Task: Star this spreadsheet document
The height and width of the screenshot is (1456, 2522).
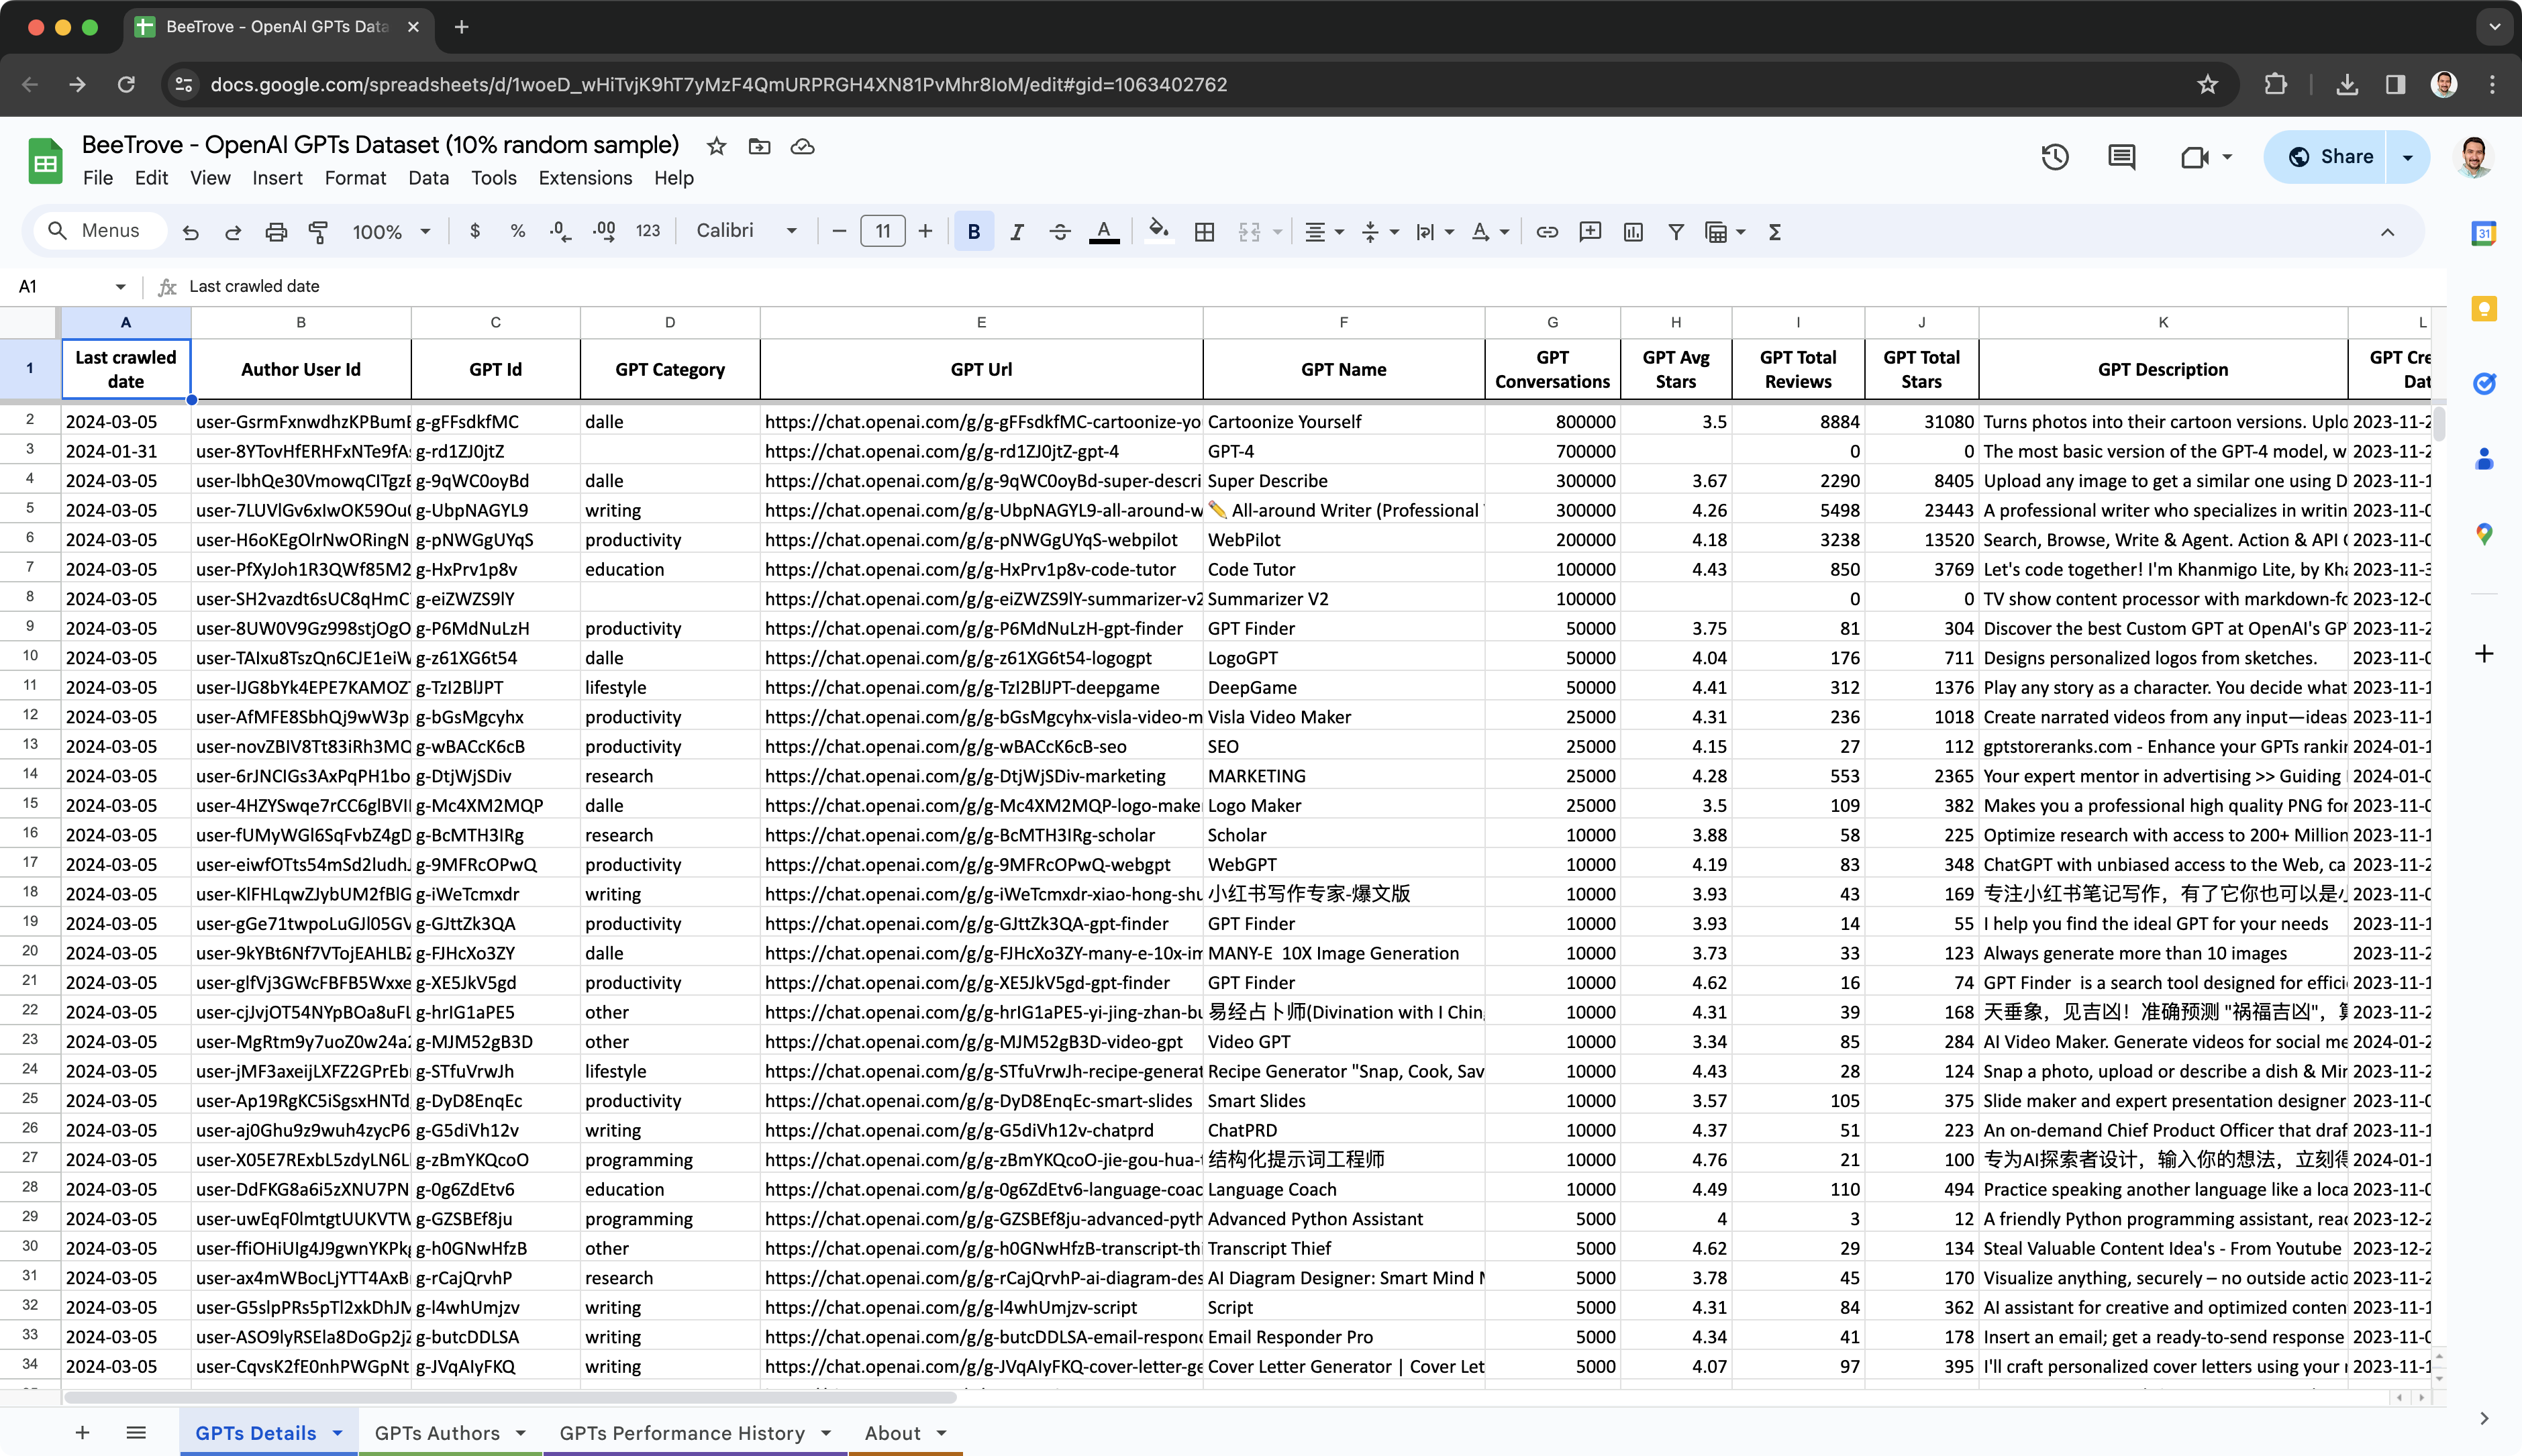Action: click(x=716, y=146)
